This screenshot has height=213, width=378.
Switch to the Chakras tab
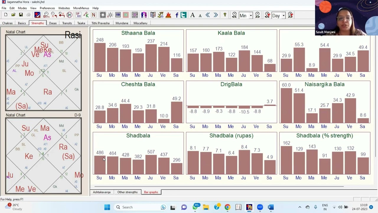coord(7,23)
